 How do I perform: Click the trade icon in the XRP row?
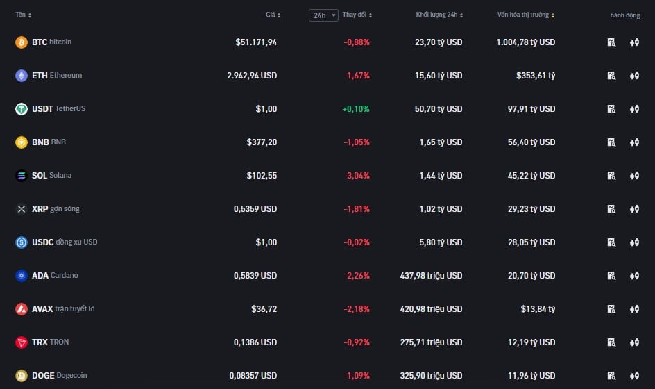pos(634,209)
